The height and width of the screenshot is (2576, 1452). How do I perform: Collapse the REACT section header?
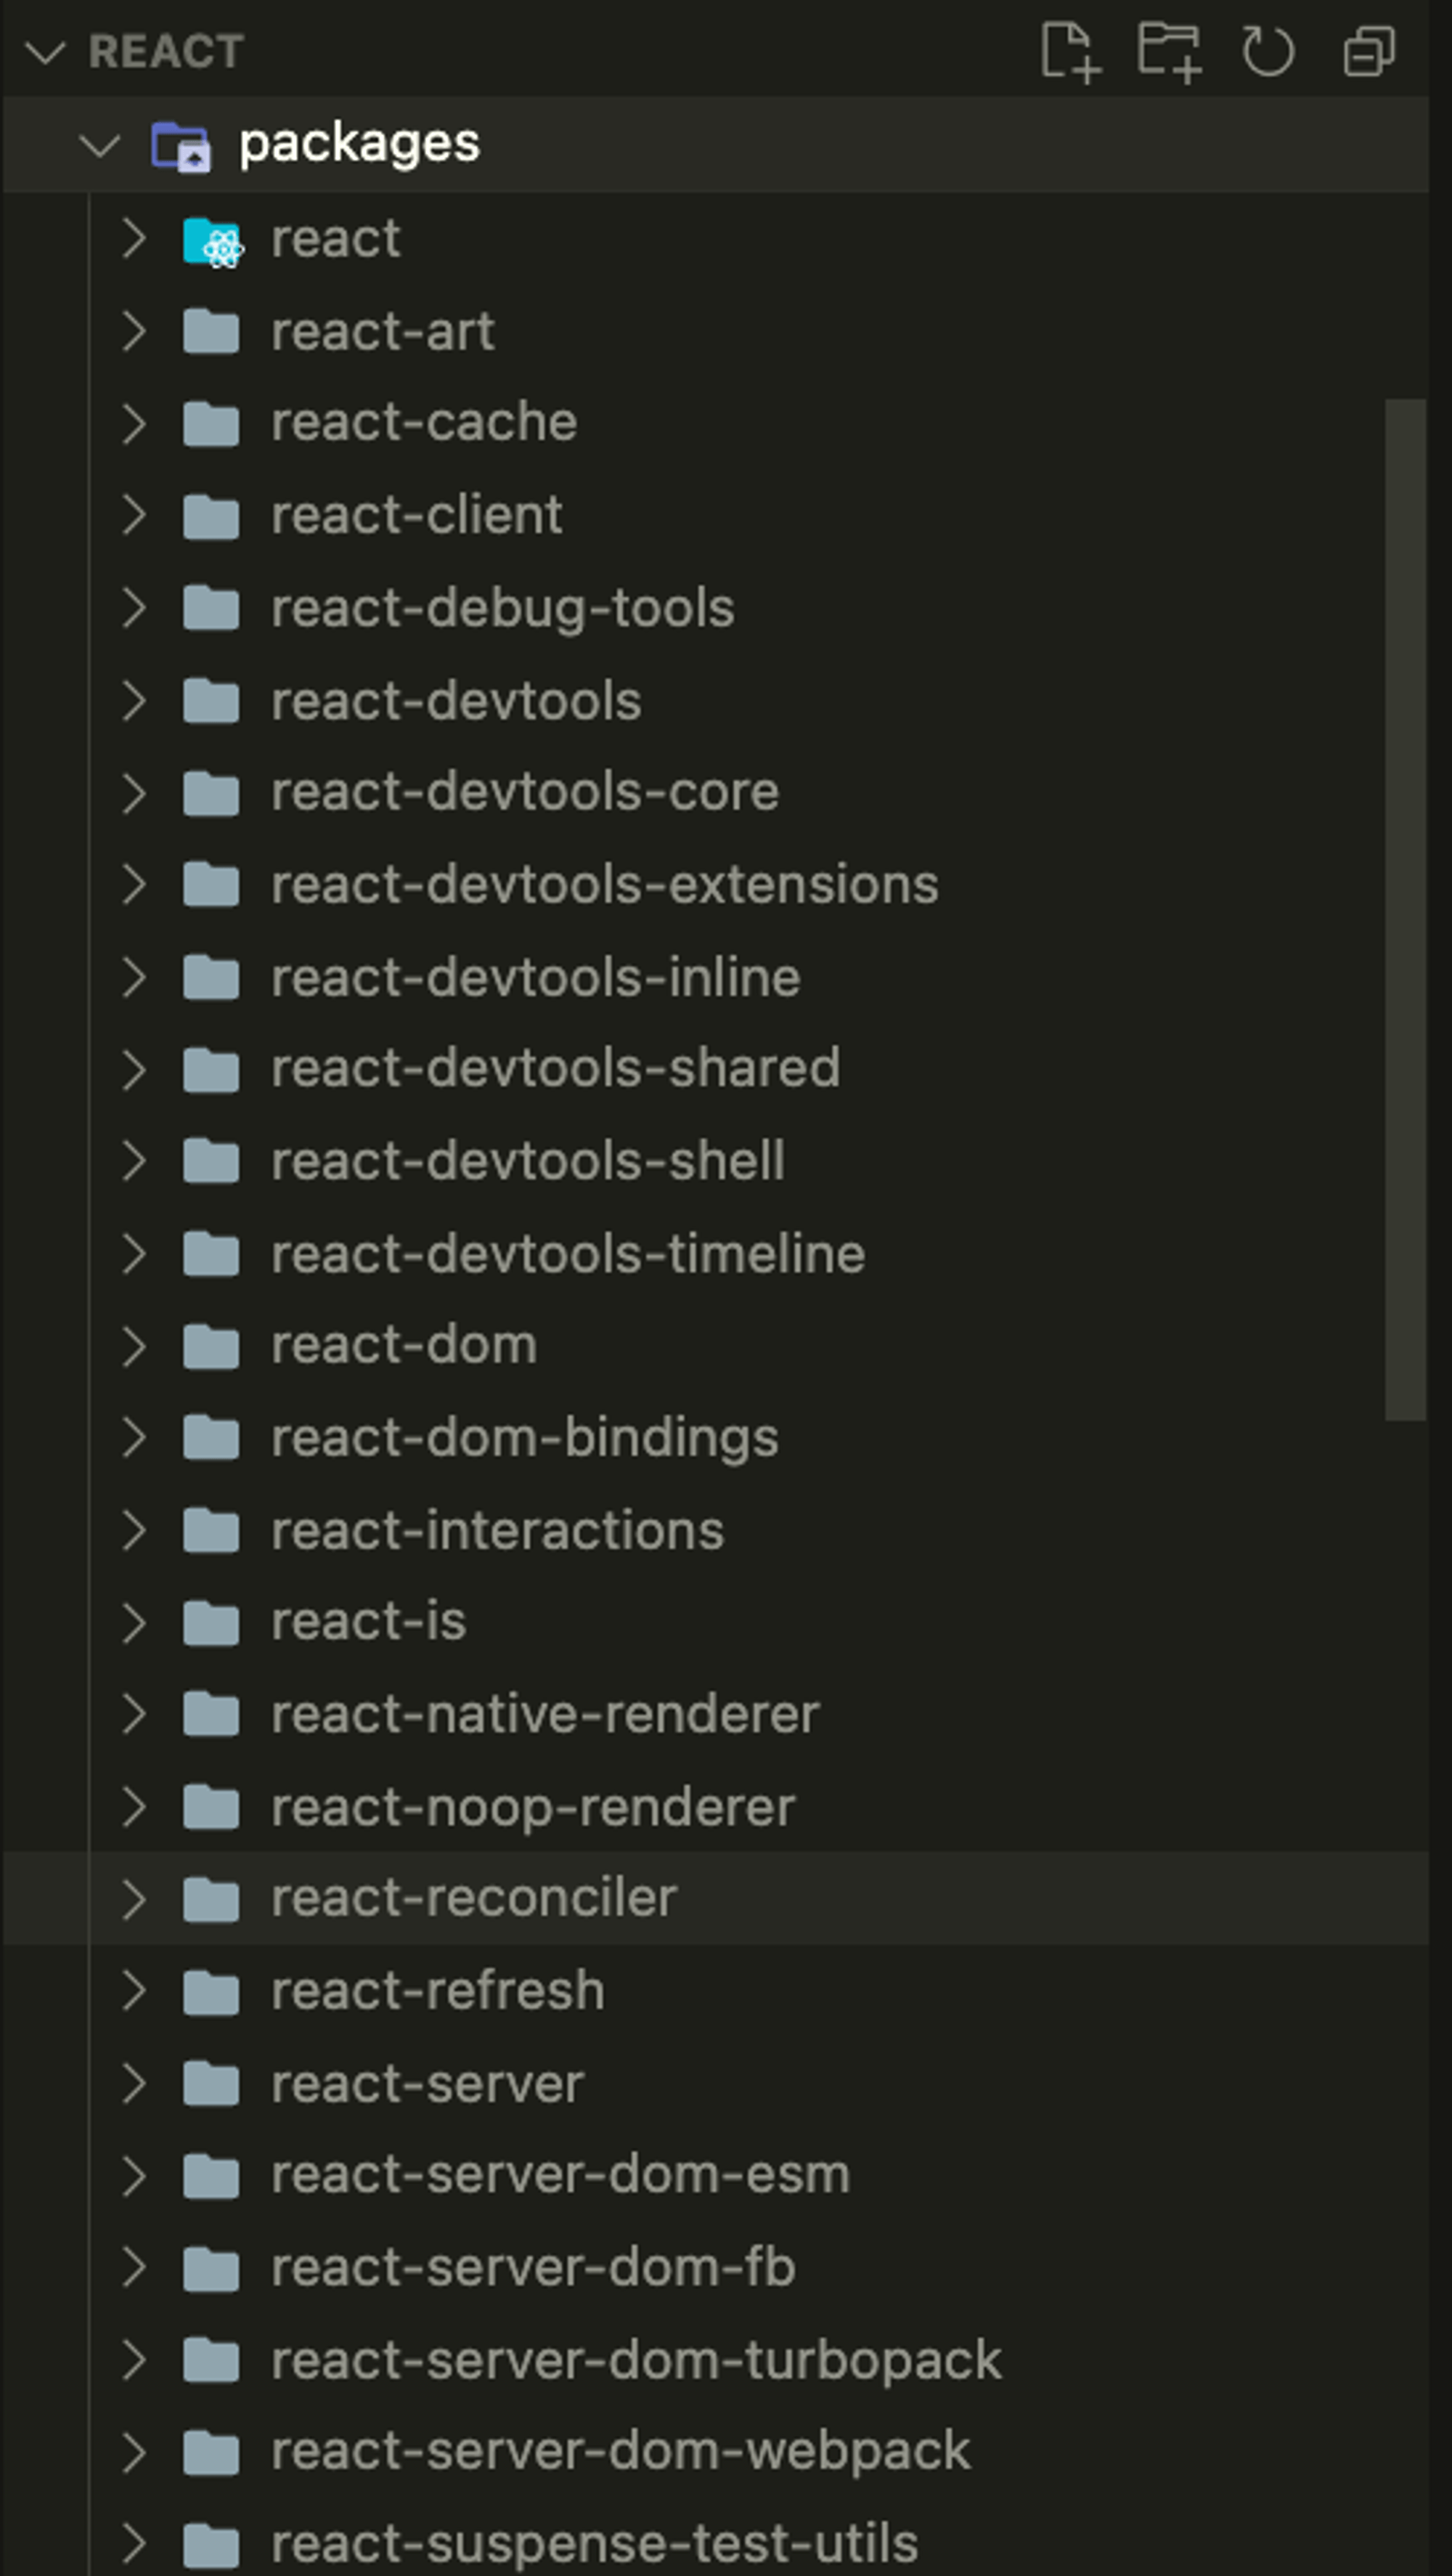coord(45,52)
